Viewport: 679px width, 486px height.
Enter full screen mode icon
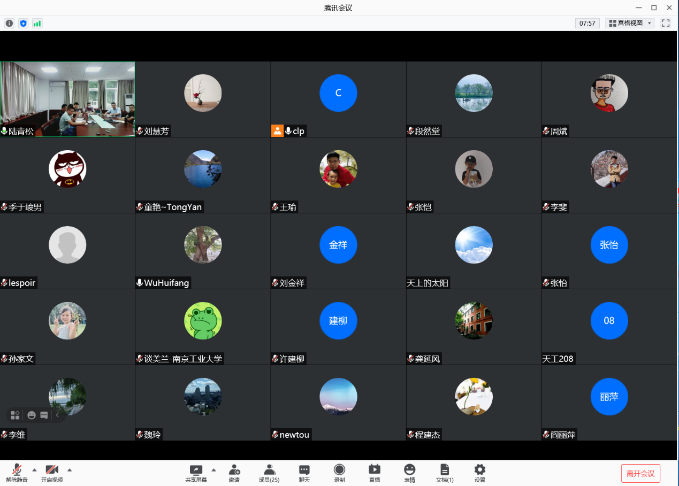pyautogui.click(x=666, y=23)
